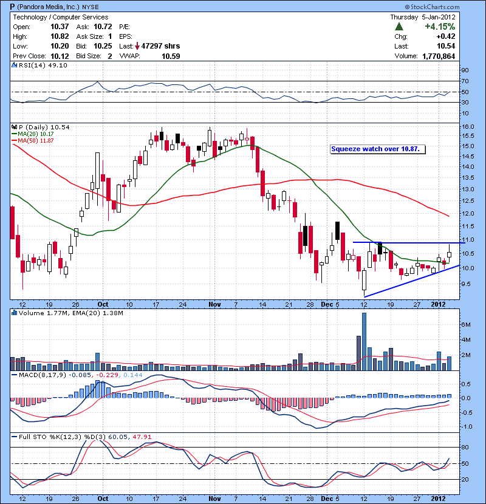Click the P (Daily) 10.54 chart title
This screenshot has width=486, height=504.
pos(44,128)
